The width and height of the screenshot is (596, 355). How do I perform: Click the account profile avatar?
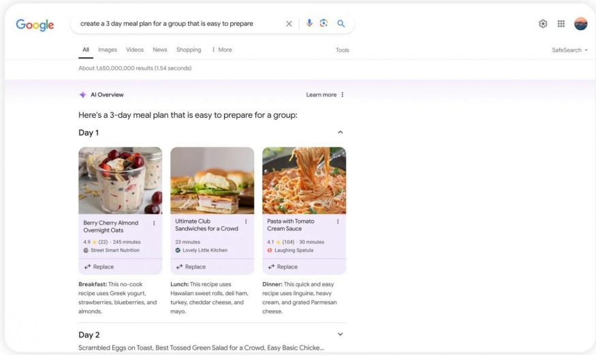point(580,24)
